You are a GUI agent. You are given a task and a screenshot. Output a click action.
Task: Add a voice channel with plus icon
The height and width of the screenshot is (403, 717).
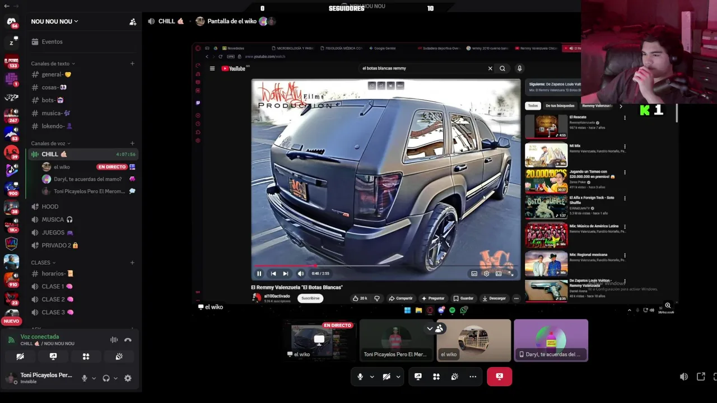click(132, 143)
